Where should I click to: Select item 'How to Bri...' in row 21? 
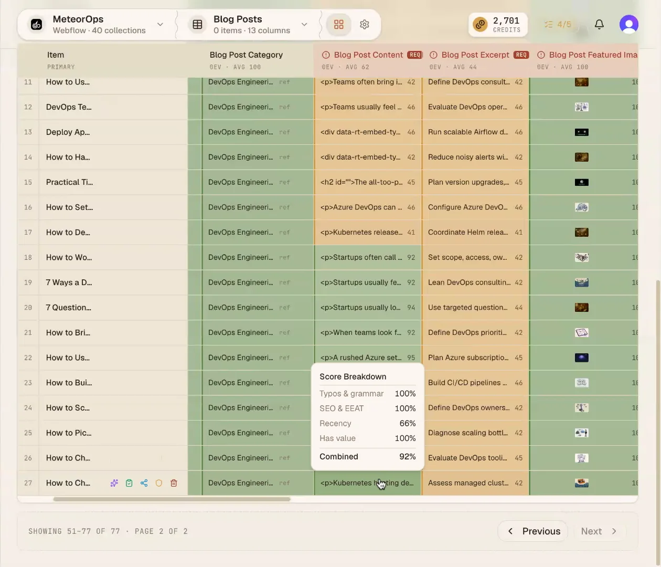click(68, 332)
